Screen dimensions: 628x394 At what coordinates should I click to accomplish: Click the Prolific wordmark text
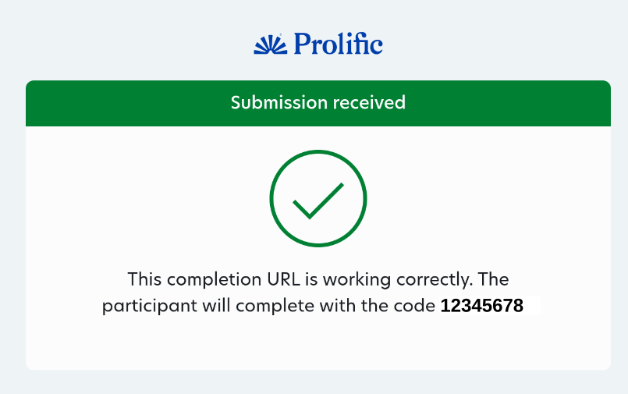339,44
